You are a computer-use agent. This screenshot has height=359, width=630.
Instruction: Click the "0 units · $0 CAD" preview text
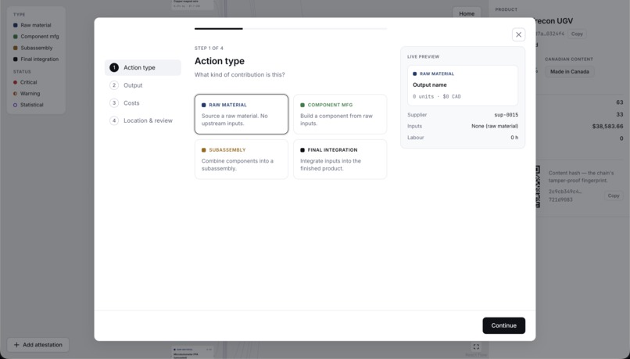(x=437, y=96)
